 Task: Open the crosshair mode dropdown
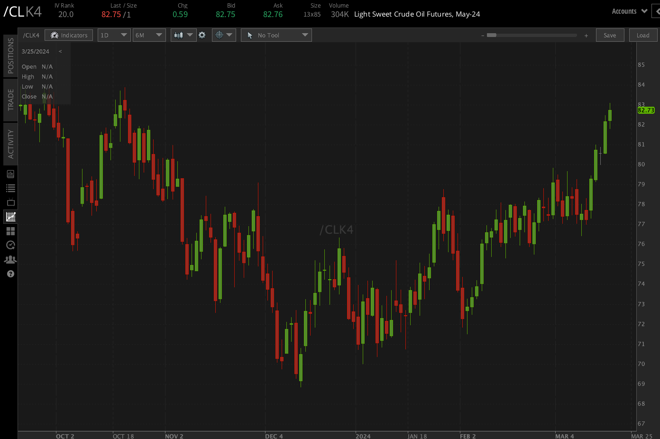[x=224, y=35]
